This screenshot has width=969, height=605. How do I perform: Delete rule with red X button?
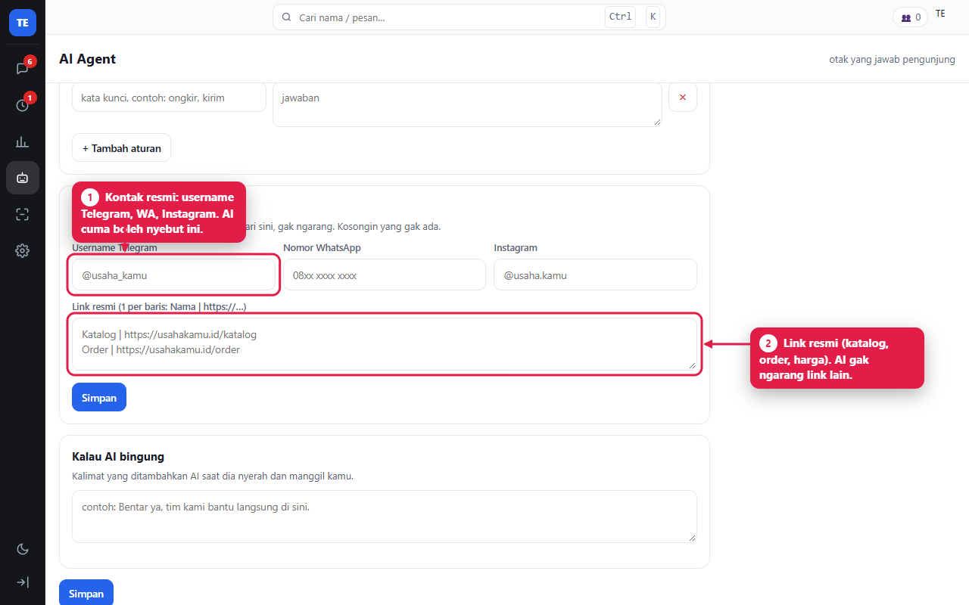683,98
